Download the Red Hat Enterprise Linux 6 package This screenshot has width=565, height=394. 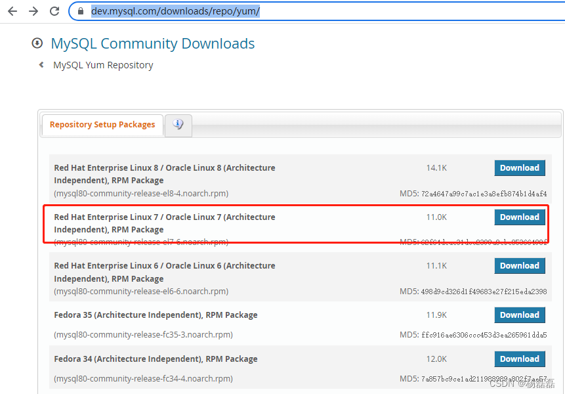(x=519, y=265)
